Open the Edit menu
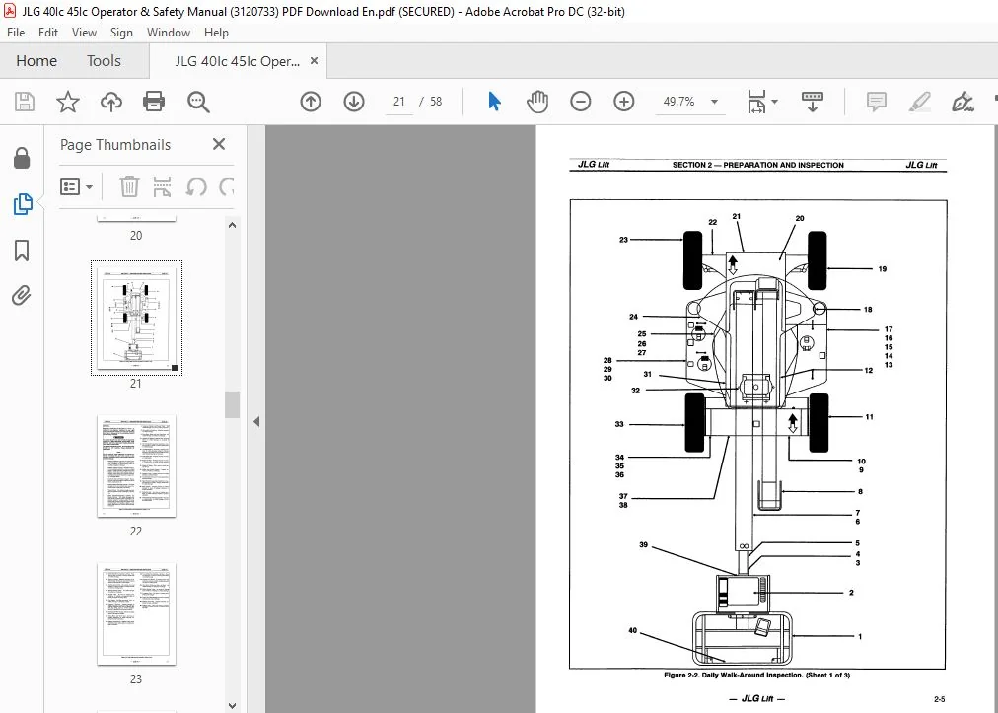Image resolution: width=998 pixels, height=713 pixels. [48, 33]
